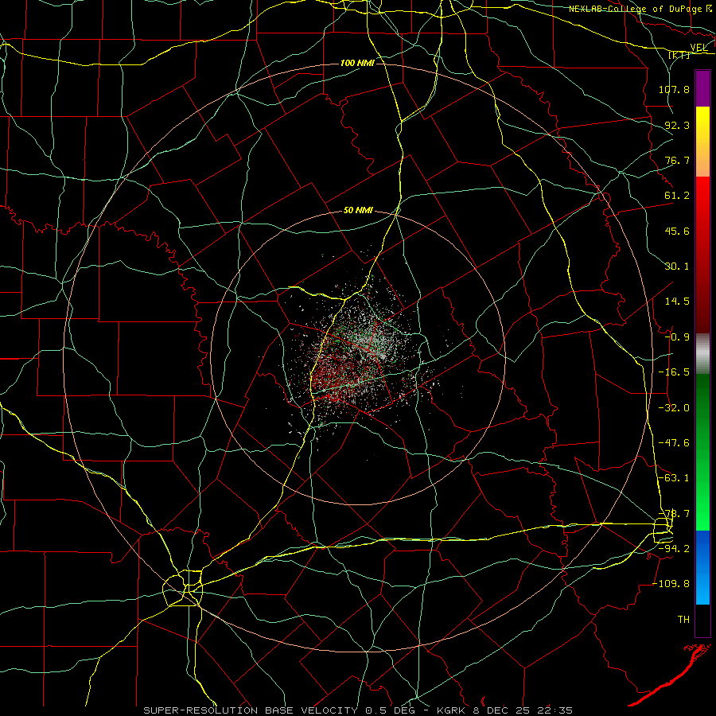Click the 45.6 scale value
716x716 pixels.
tap(677, 231)
